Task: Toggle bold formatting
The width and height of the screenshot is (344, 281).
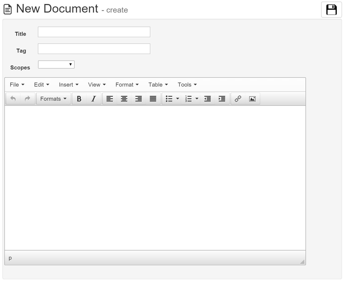Action: point(79,99)
